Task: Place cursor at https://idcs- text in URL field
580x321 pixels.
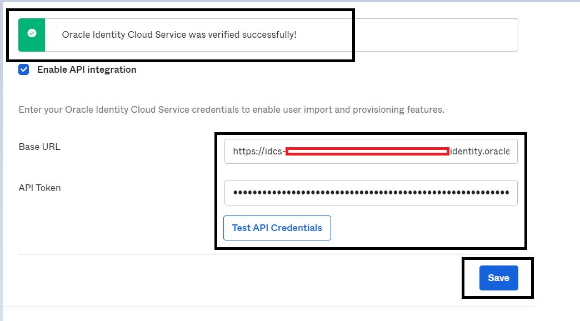Action: tap(259, 151)
